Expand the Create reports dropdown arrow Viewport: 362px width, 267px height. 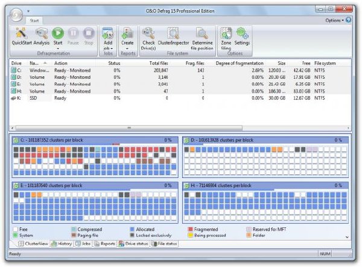(127, 48)
